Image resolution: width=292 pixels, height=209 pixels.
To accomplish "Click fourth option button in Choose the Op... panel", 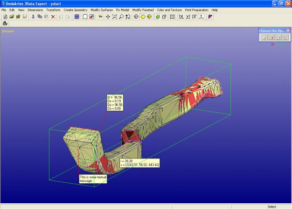I will (x=285, y=37).
